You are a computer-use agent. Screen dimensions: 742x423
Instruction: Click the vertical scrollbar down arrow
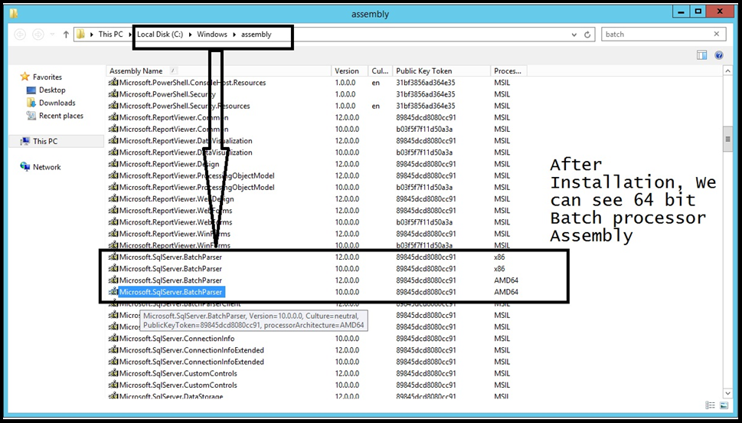pos(727,393)
